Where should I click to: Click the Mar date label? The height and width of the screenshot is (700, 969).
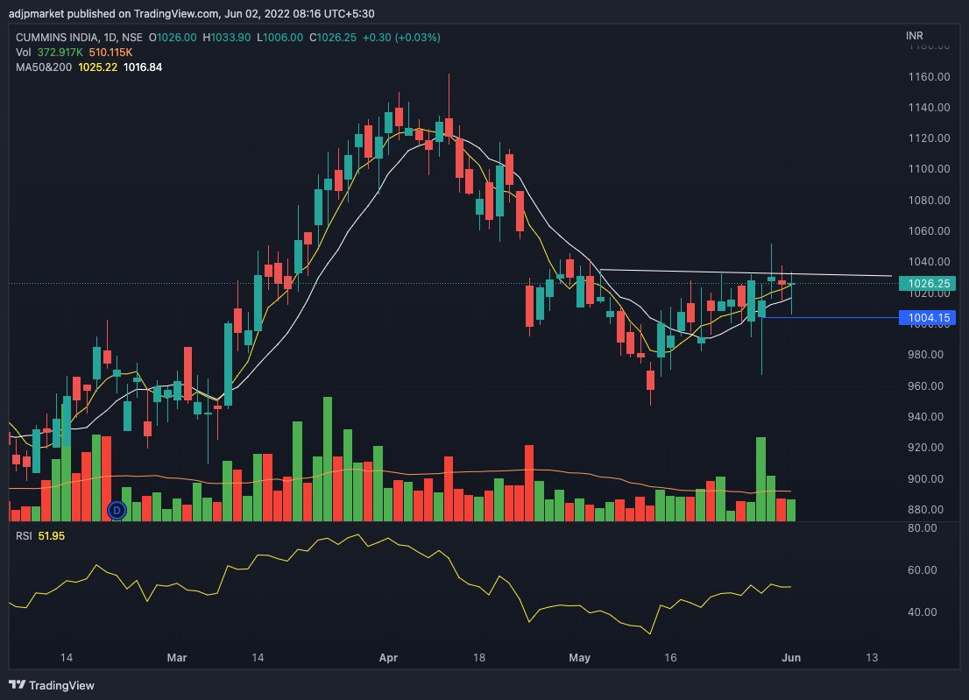[x=177, y=657]
